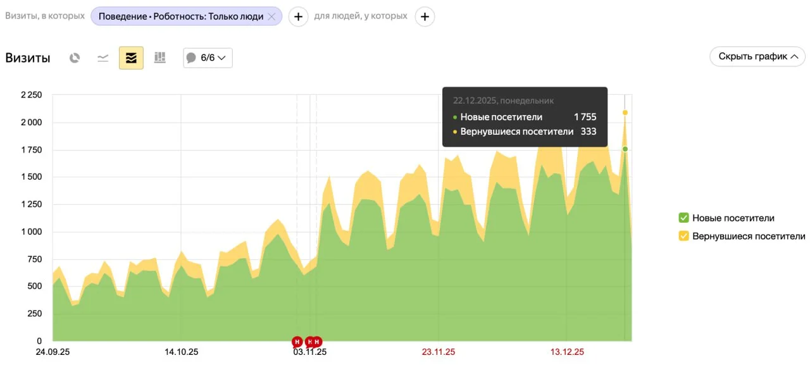Image resolution: width=810 pixels, height=365 pixels.
Task: Add people condition plus after 'для людей, у которых'
Action: (x=425, y=16)
